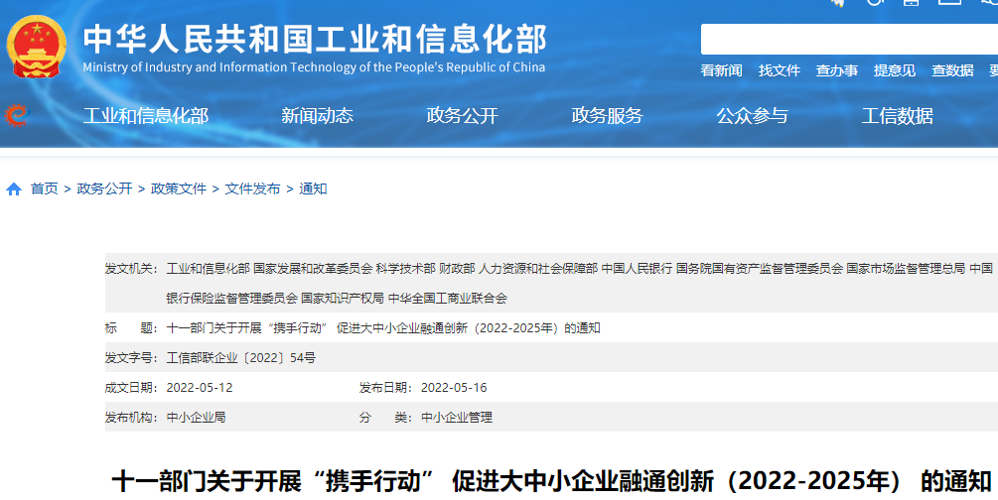Open the 公众参与 menu item

click(753, 116)
